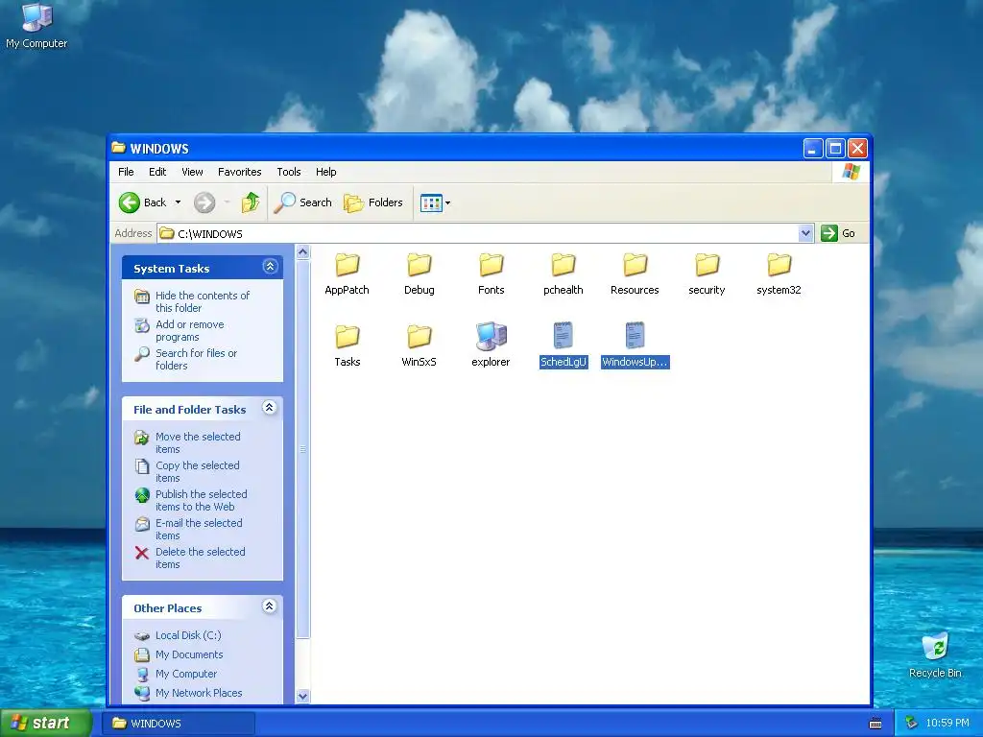This screenshot has width=983, height=737.
Task: Click the side panel scroll down arrow
Action: [302, 697]
